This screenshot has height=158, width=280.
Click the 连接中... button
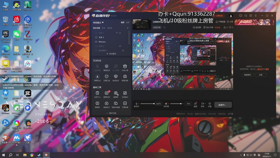tap(223, 105)
